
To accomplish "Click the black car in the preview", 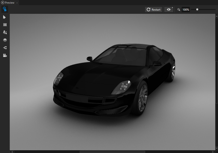I will coord(114,81).
